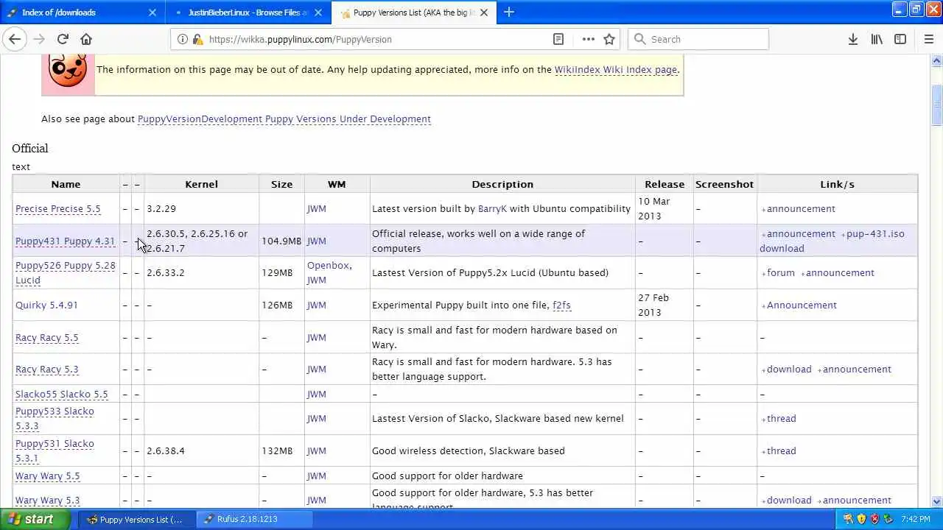Click the browser Search box
943x530 pixels.
coord(698,39)
